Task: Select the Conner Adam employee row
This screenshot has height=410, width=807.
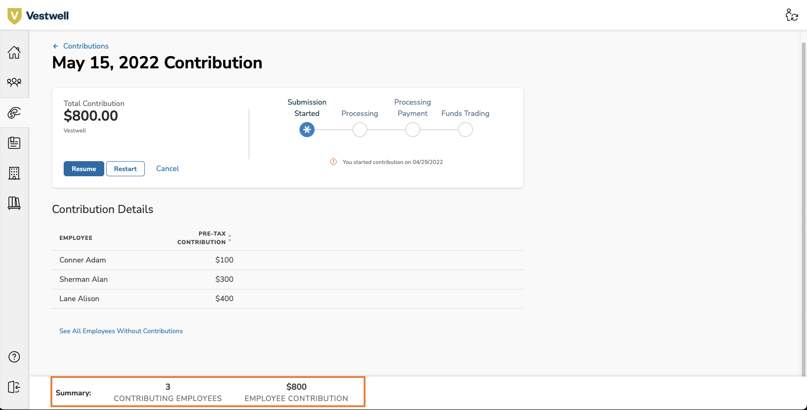Action: (x=83, y=260)
